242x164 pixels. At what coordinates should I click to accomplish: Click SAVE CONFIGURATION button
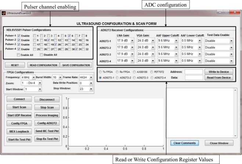(x=76, y=65)
